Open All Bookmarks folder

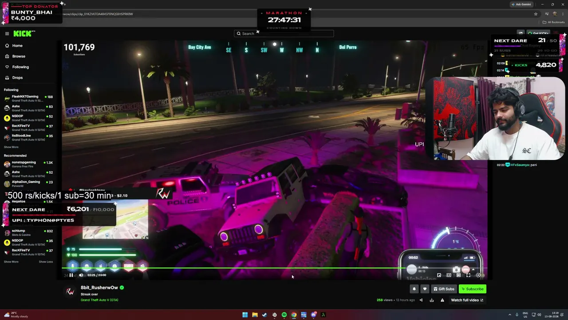(554, 22)
